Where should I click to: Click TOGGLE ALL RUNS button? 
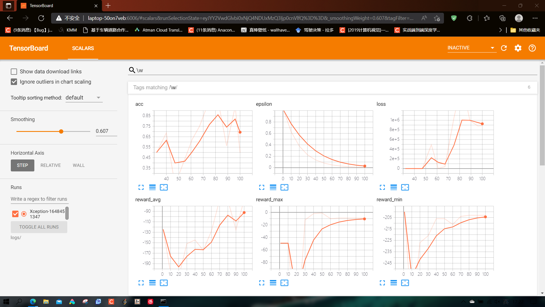(x=39, y=227)
